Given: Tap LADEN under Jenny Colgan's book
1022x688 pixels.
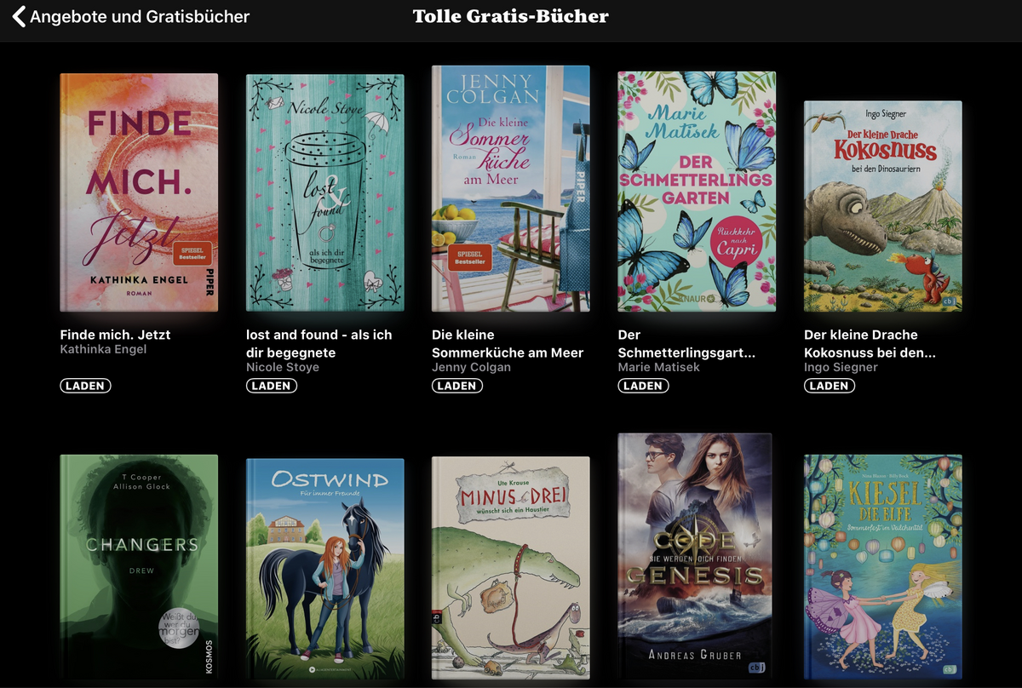Looking at the screenshot, I should tap(456, 386).
